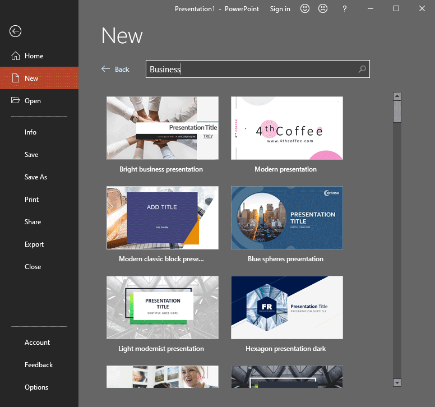Send a frown feedback face icon

point(323,9)
